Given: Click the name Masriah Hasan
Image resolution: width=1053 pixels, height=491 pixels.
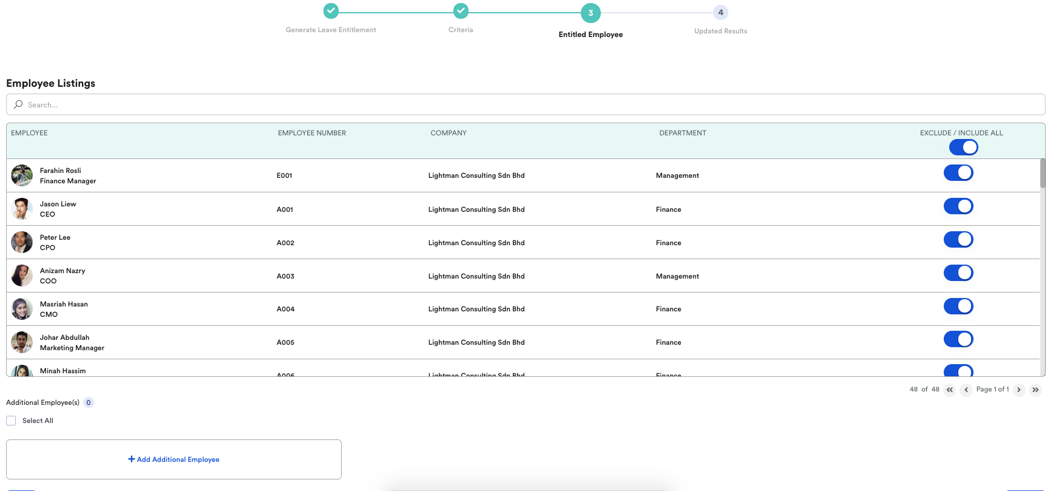Looking at the screenshot, I should tap(64, 304).
